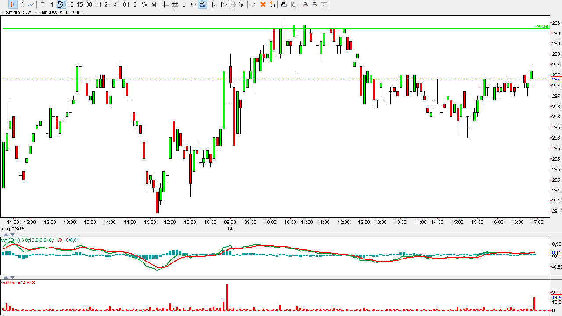Zoom out with magnifier minus icon
Image resolution: width=562 pixels, height=316 pixels.
(314, 4)
